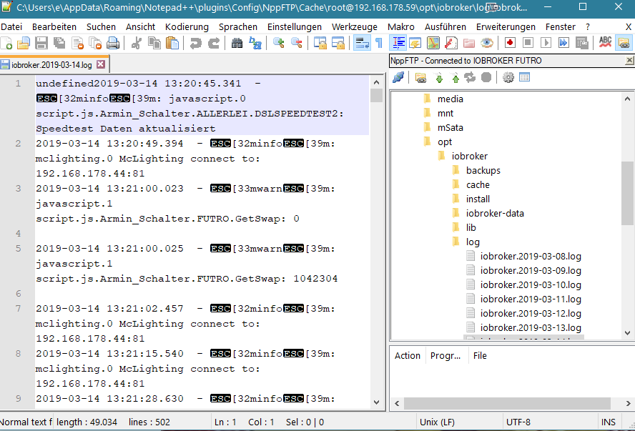Open NppFTP settings gear icon
The height and width of the screenshot is (431, 635).
pos(508,77)
